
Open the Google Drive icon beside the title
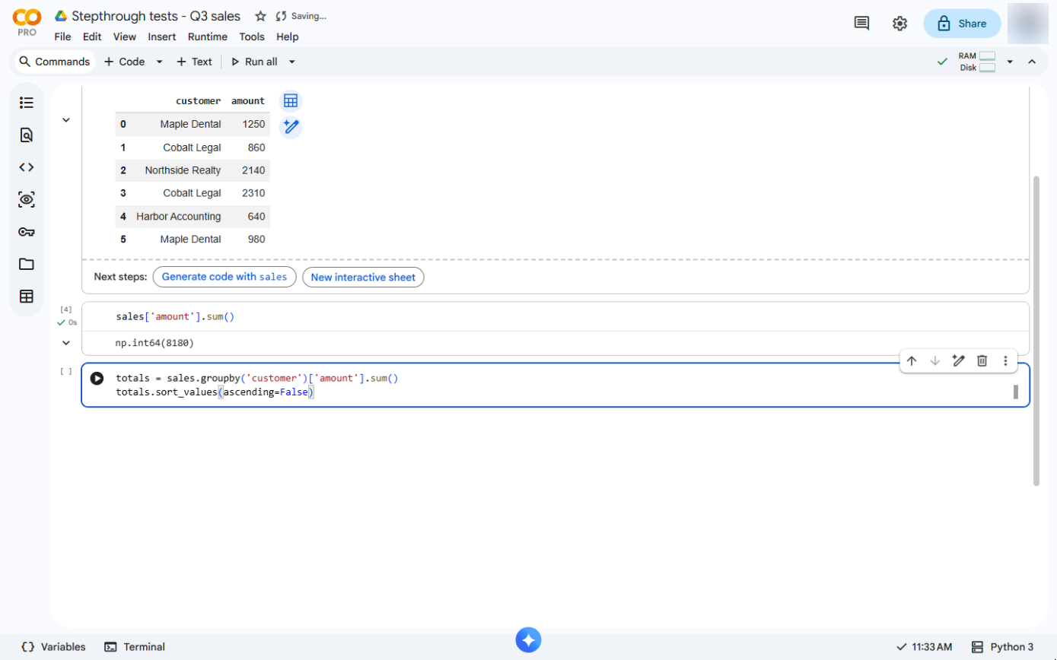click(61, 16)
